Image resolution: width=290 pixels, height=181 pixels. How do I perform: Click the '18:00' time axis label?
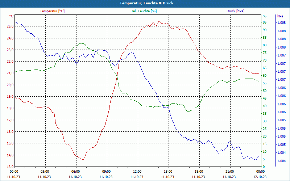(198, 171)
